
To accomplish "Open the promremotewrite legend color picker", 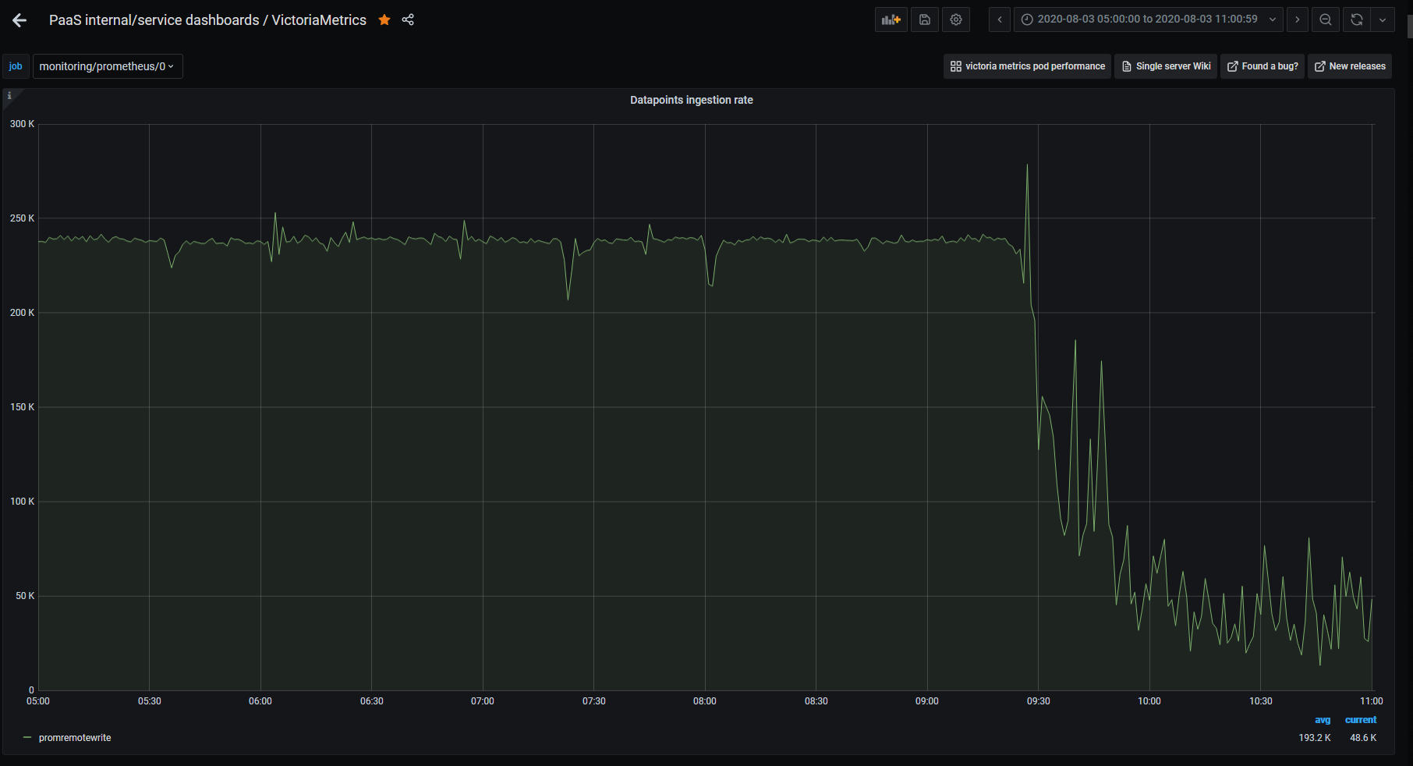I will 27,738.
